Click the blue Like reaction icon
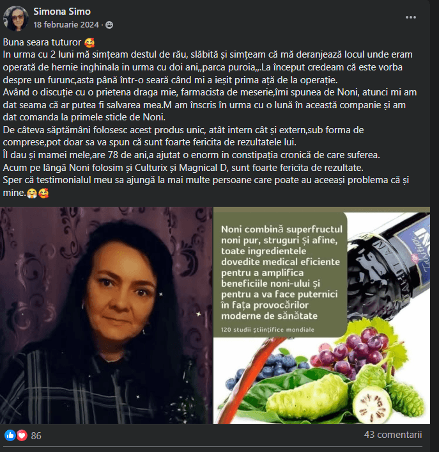Viewport: 439px width, 452px height. (x=10, y=435)
